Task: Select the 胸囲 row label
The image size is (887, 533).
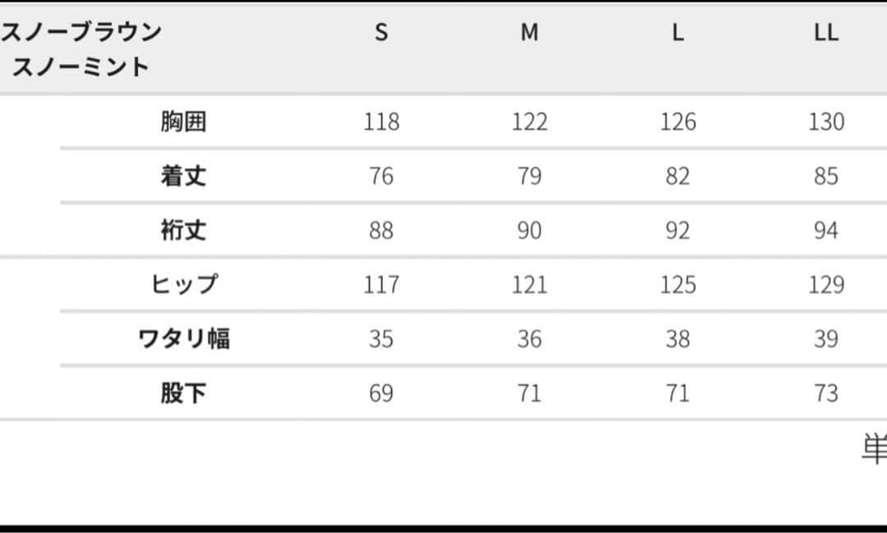Action: point(183,122)
